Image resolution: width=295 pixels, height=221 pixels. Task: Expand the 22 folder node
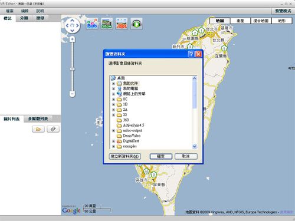(x=113, y=115)
